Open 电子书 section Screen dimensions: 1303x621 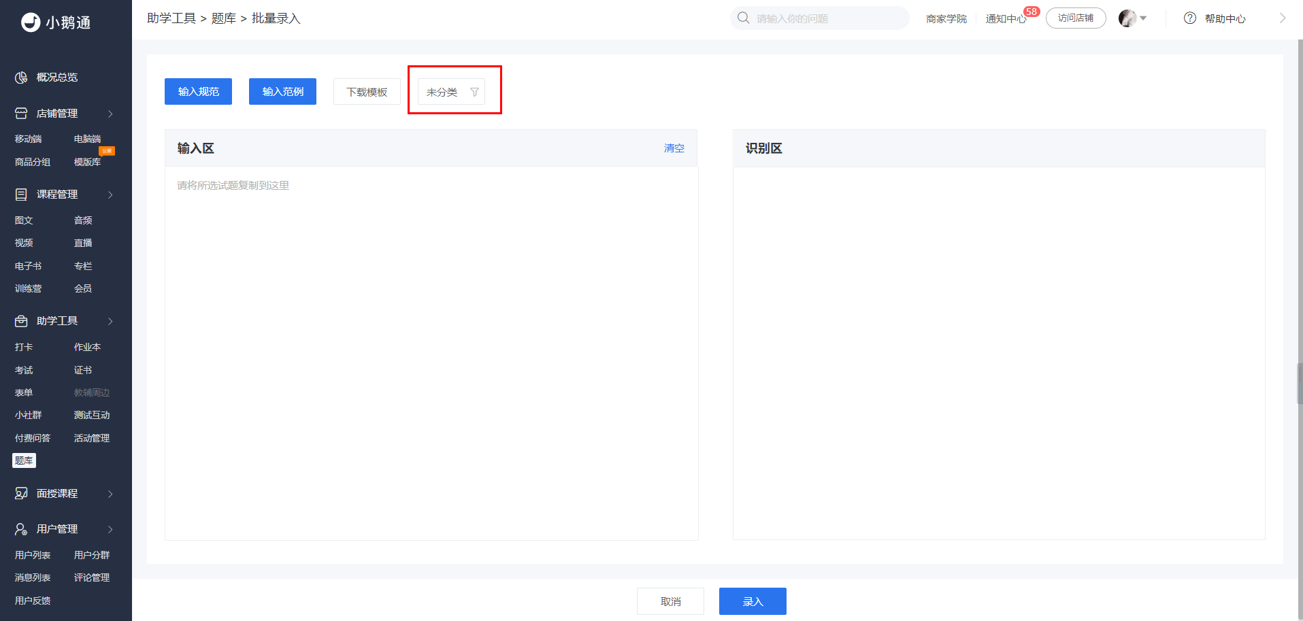tap(28, 266)
